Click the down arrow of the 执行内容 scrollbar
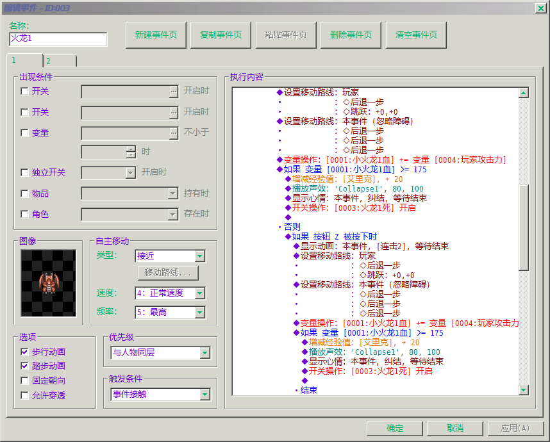This screenshot has height=442, width=550. point(523,389)
